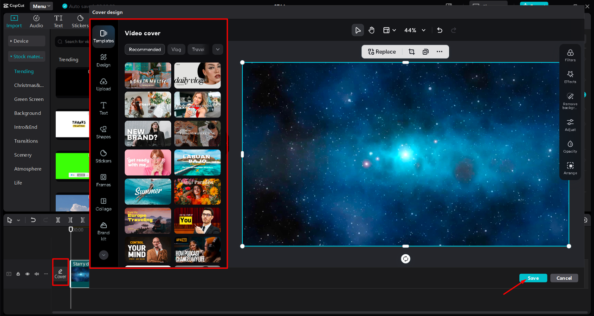Open the Shapes panel

(x=103, y=133)
